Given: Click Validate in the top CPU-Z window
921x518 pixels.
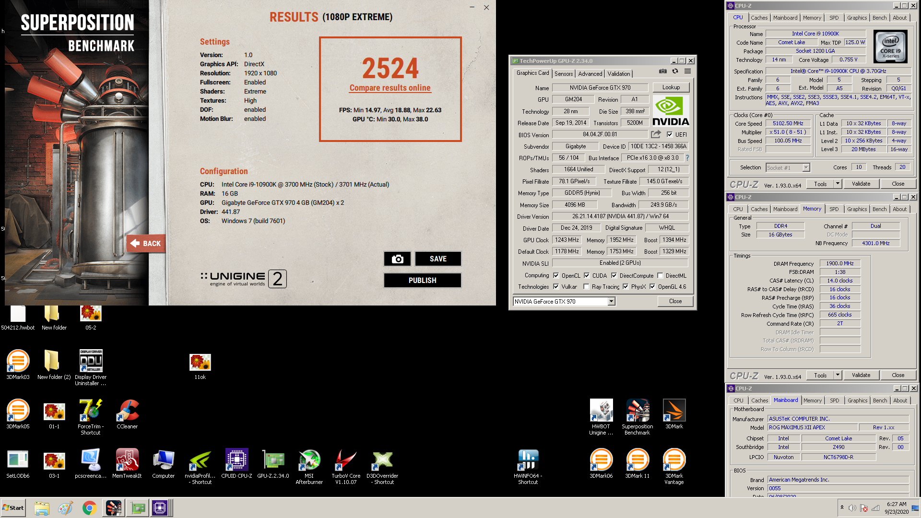Looking at the screenshot, I should pos(861,184).
